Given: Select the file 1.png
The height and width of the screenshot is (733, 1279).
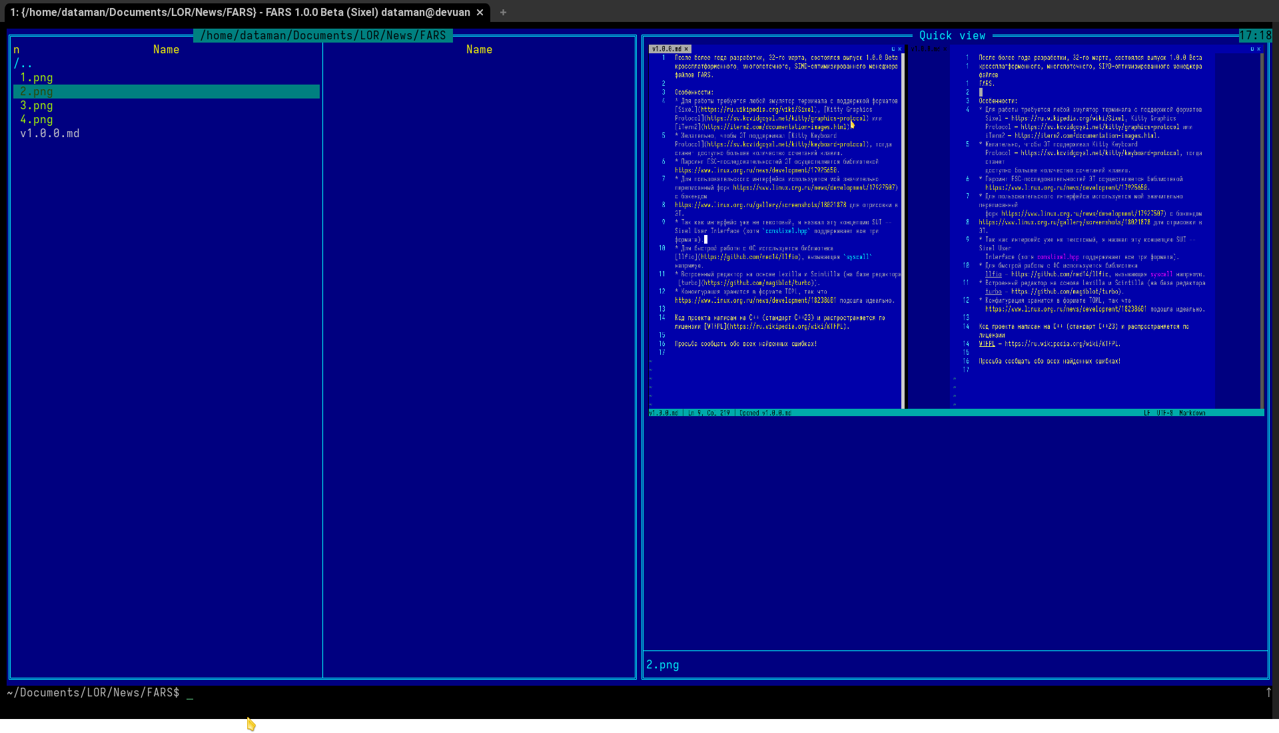Looking at the screenshot, I should 37,78.
